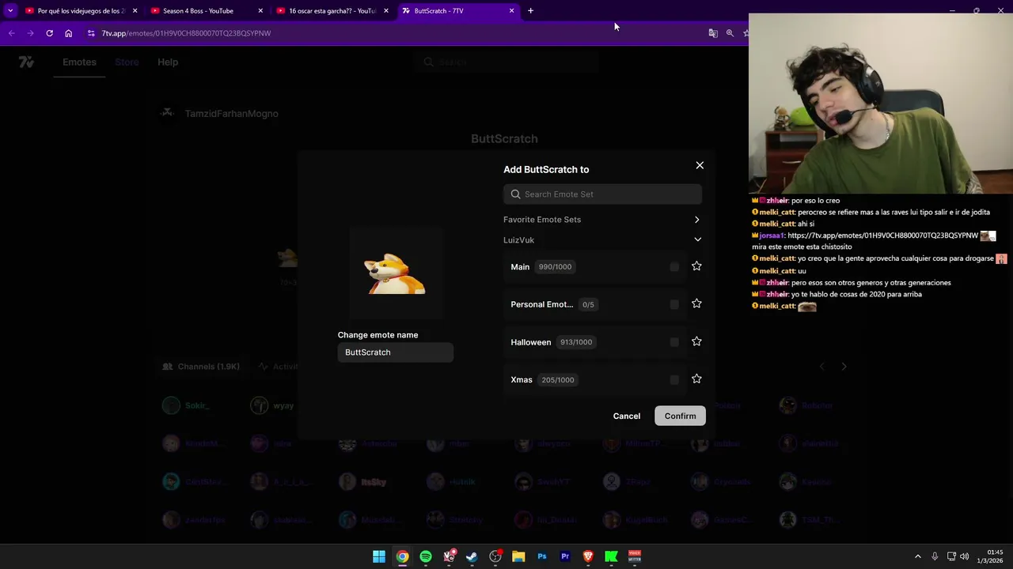Open the translate page icon
This screenshot has height=569, width=1013.
coord(713,33)
